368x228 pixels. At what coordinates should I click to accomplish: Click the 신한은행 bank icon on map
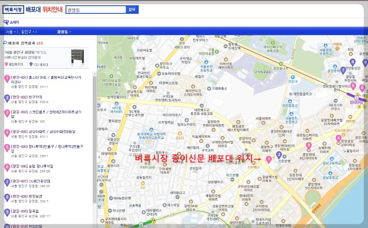click(285, 156)
